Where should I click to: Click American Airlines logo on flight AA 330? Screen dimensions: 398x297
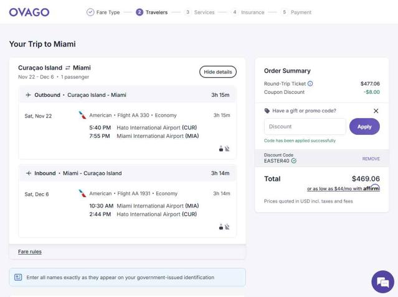coord(82,115)
